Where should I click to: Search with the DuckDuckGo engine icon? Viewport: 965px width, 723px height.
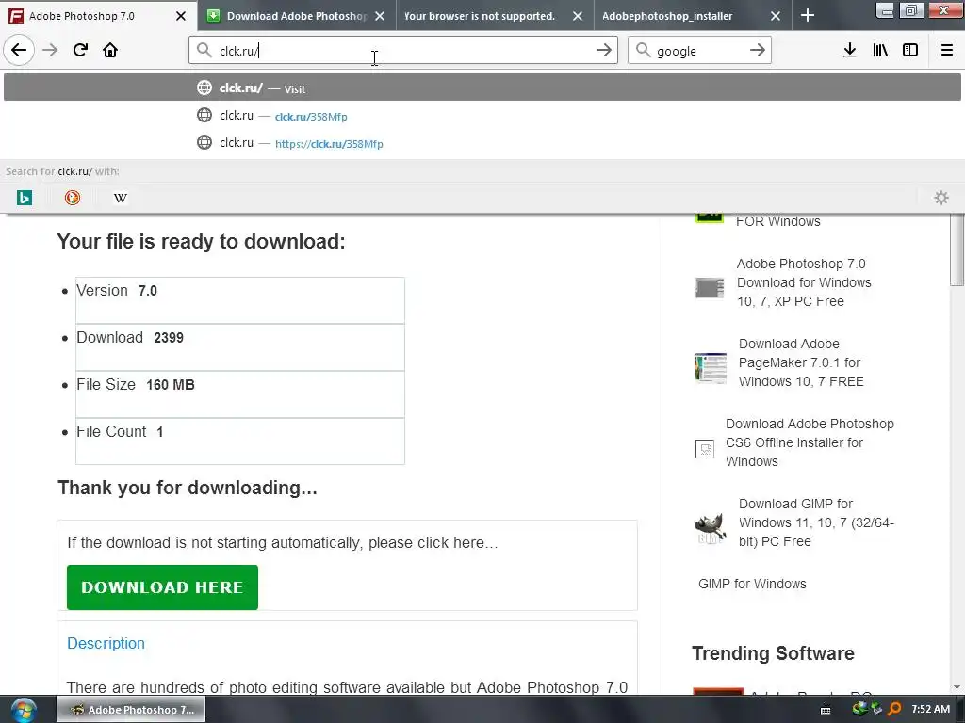(x=73, y=198)
